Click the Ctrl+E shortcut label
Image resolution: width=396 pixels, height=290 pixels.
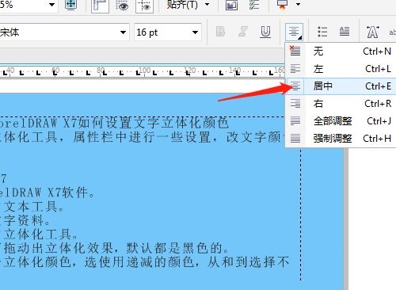[378, 86]
